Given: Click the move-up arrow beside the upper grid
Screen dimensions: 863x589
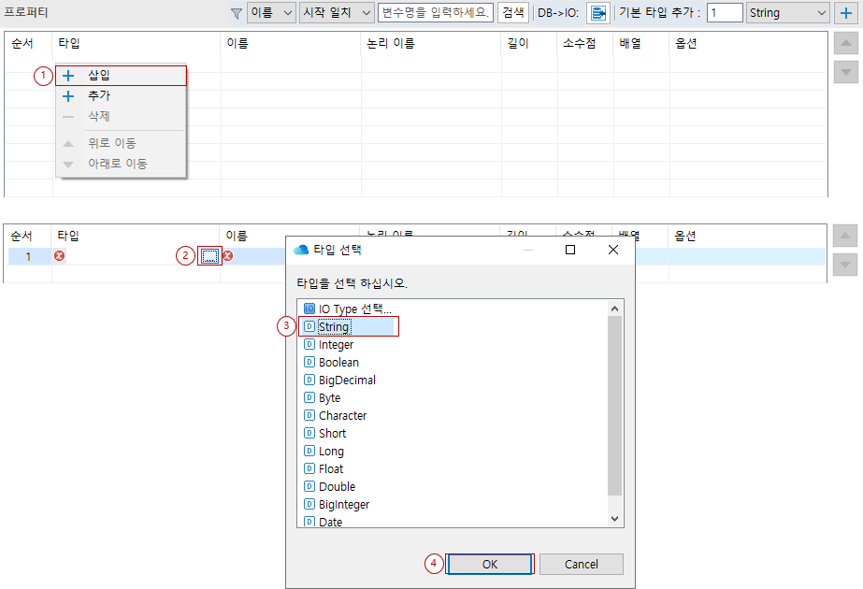Looking at the screenshot, I should [845, 43].
